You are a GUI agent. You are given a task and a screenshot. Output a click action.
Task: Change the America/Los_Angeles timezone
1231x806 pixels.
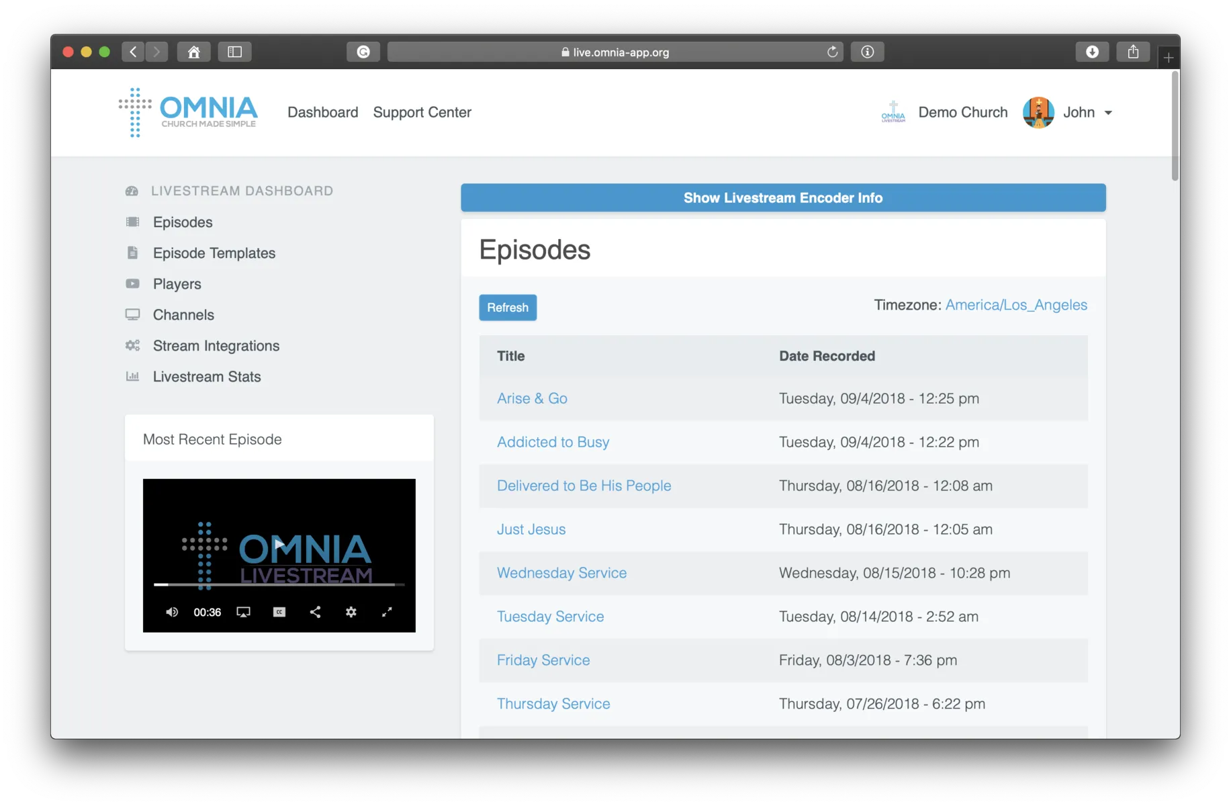click(1015, 305)
